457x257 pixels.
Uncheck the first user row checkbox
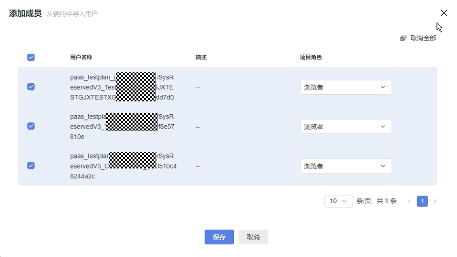tap(31, 87)
